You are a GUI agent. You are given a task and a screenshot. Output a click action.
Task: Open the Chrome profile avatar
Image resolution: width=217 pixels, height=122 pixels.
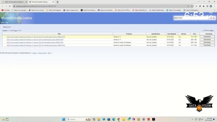pos(211,6)
